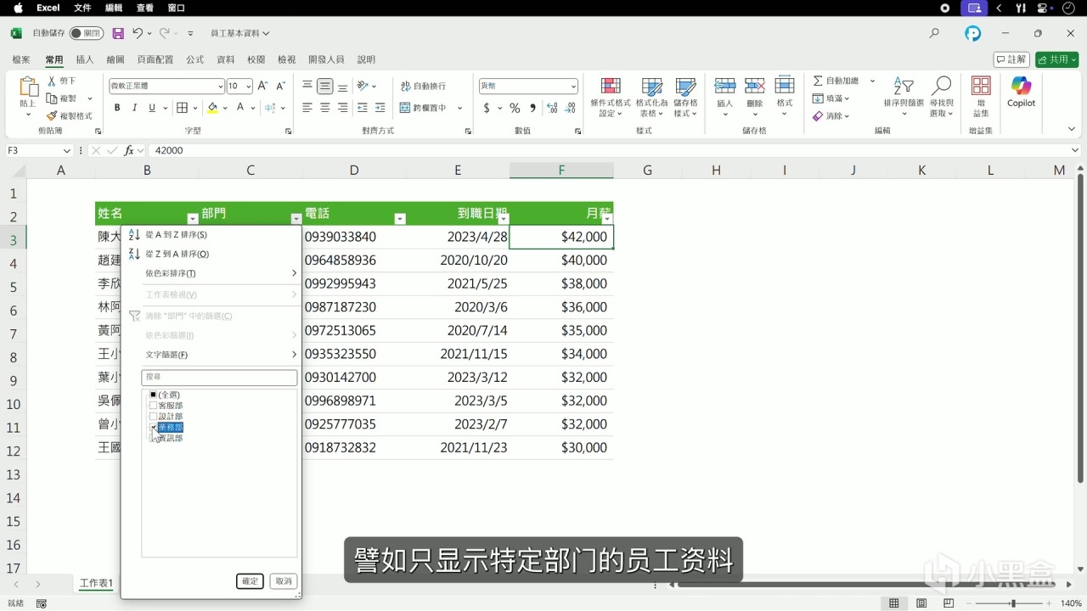Click the 自動換行 wrap text button

tap(423, 86)
